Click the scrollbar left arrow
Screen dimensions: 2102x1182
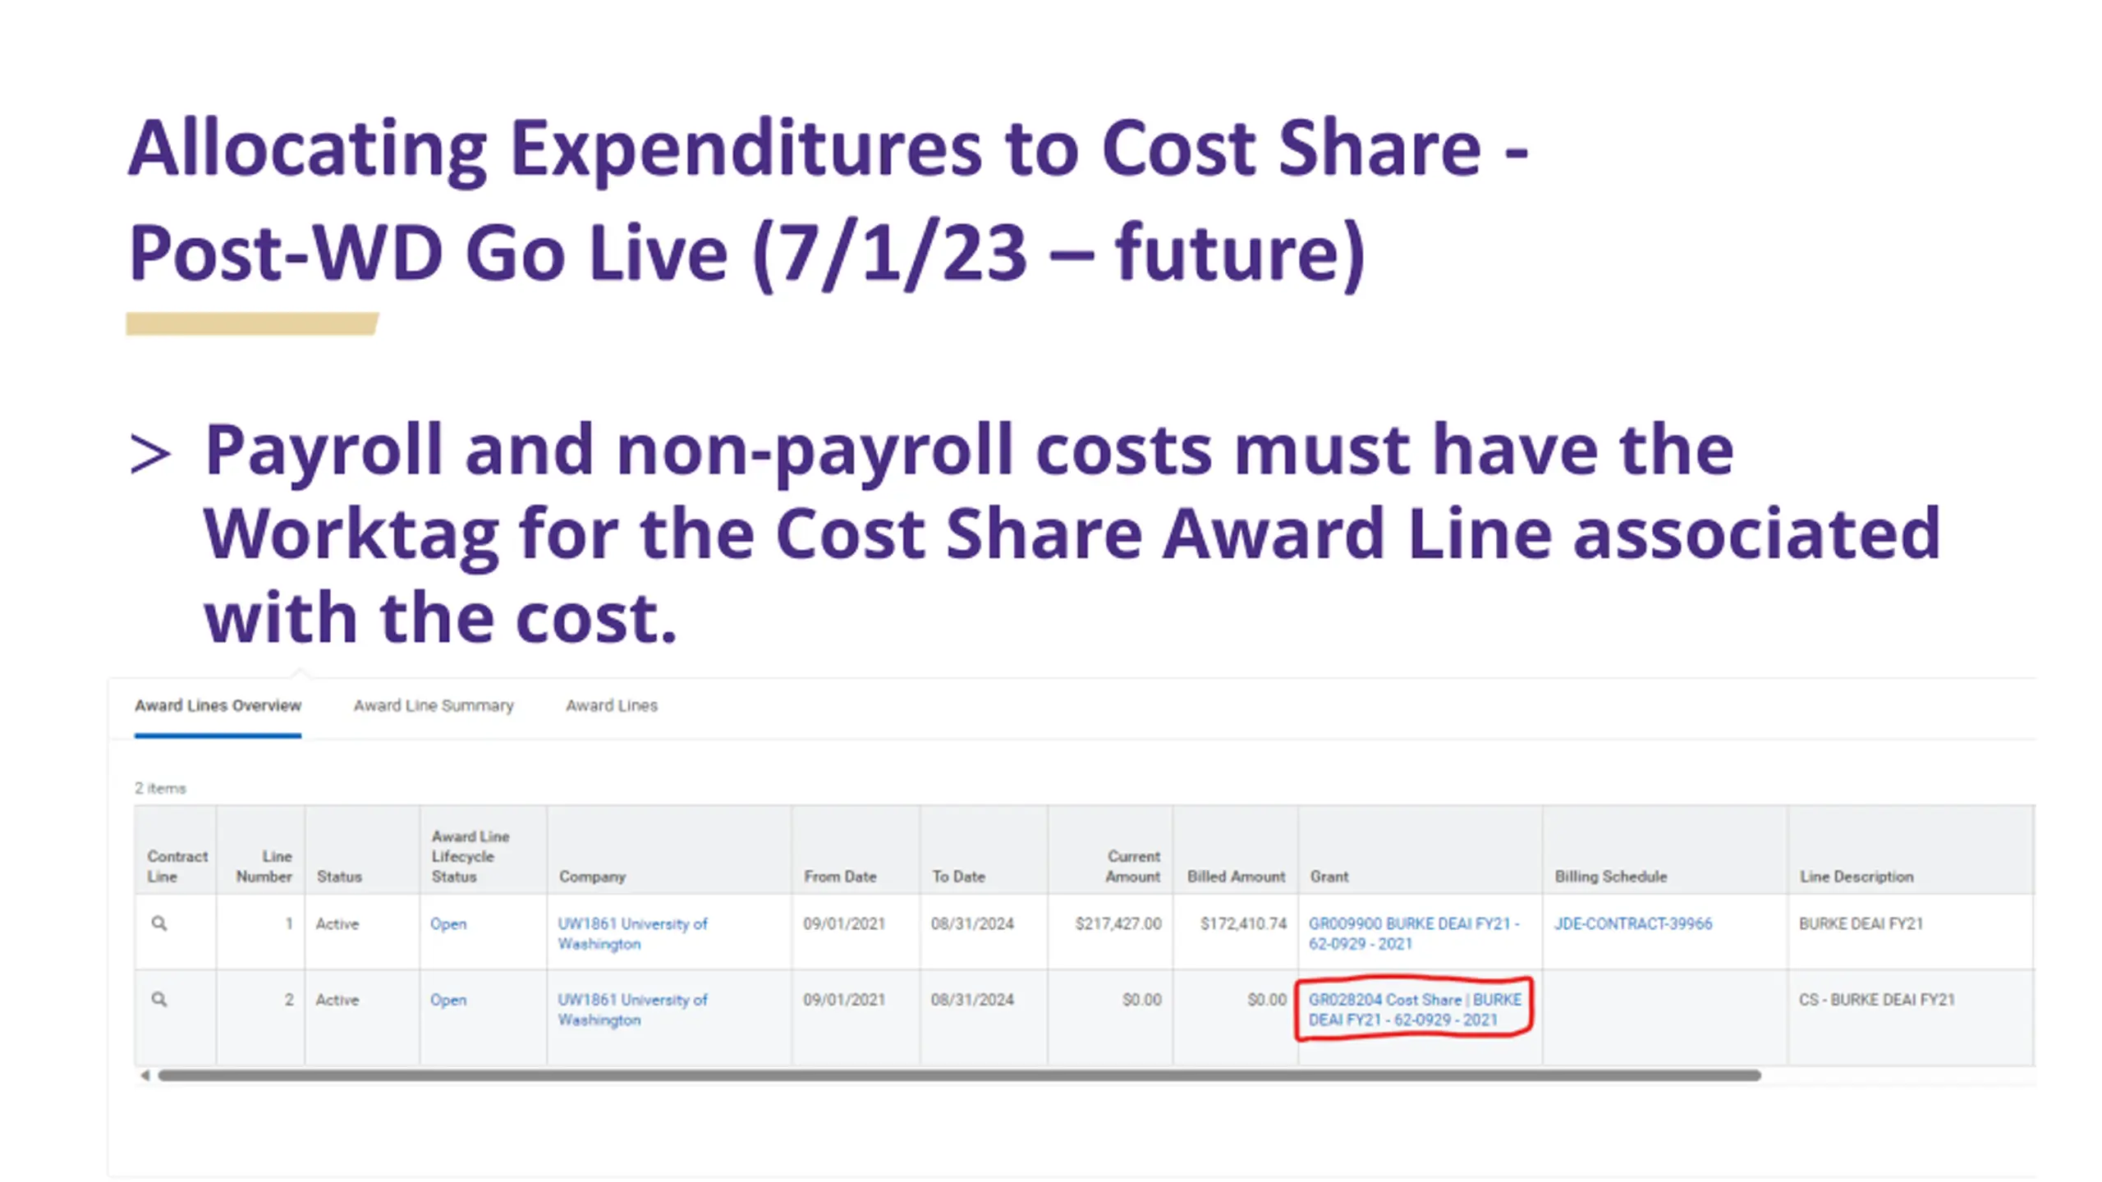tap(145, 1075)
